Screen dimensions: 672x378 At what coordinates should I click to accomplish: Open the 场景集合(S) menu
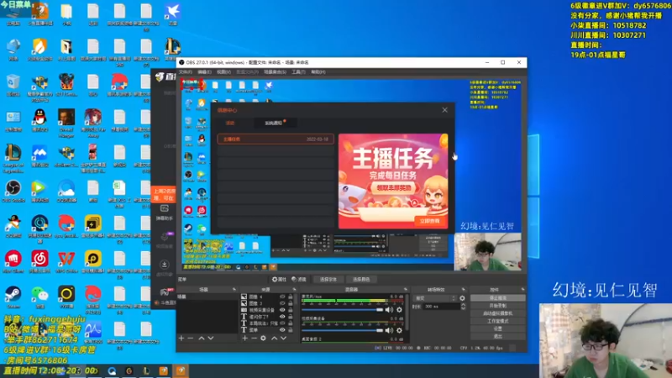click(x=276, y=72)
